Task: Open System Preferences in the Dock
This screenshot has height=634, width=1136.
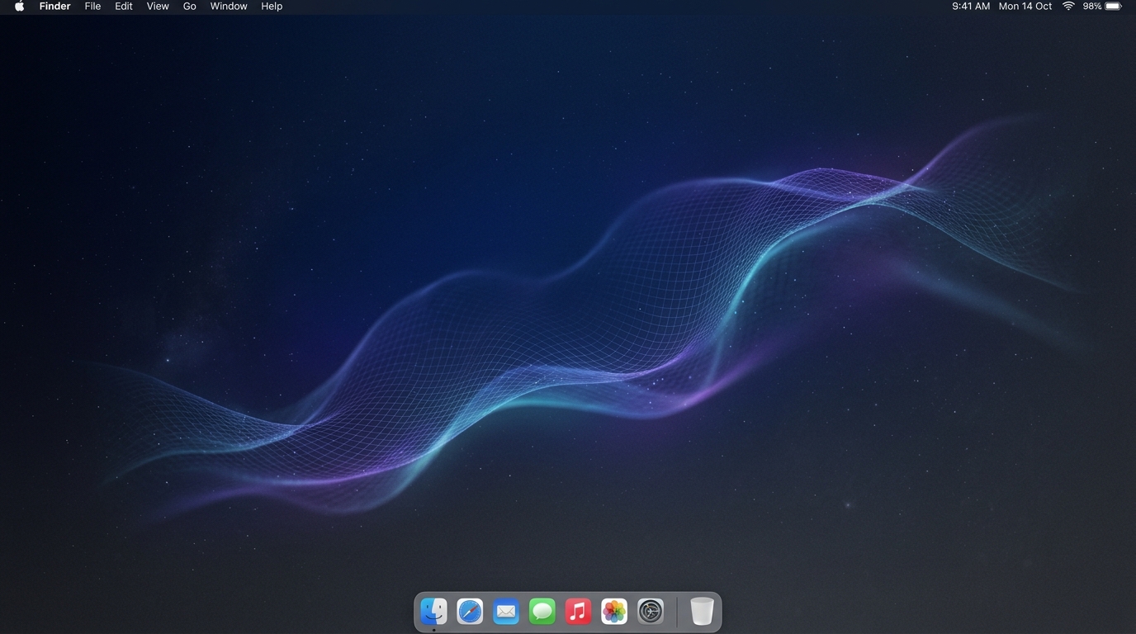Action: point(651,612)
